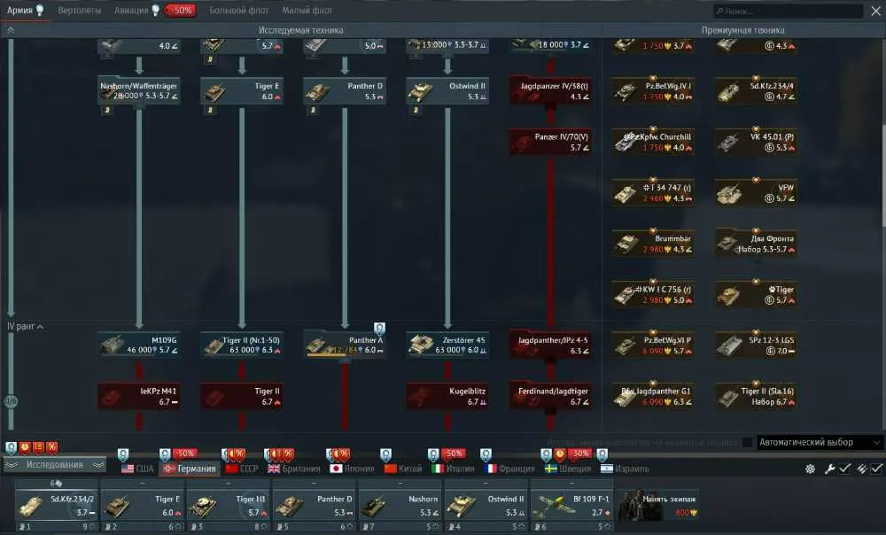Choose the Brummbär premium vehicle

tap(654, 244)
